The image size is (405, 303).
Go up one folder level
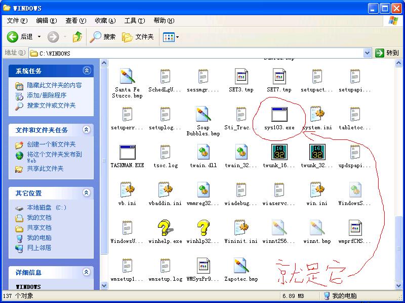click(77, 37)
